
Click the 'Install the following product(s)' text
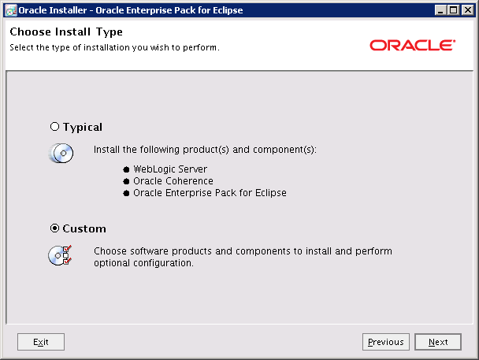tap(205, 149)
